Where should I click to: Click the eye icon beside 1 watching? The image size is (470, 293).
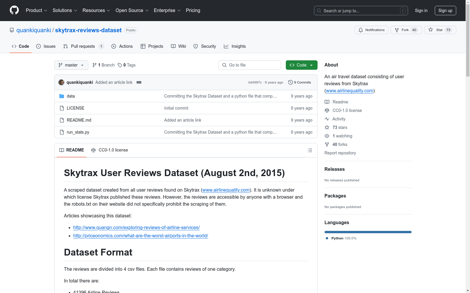click(327, 136)
